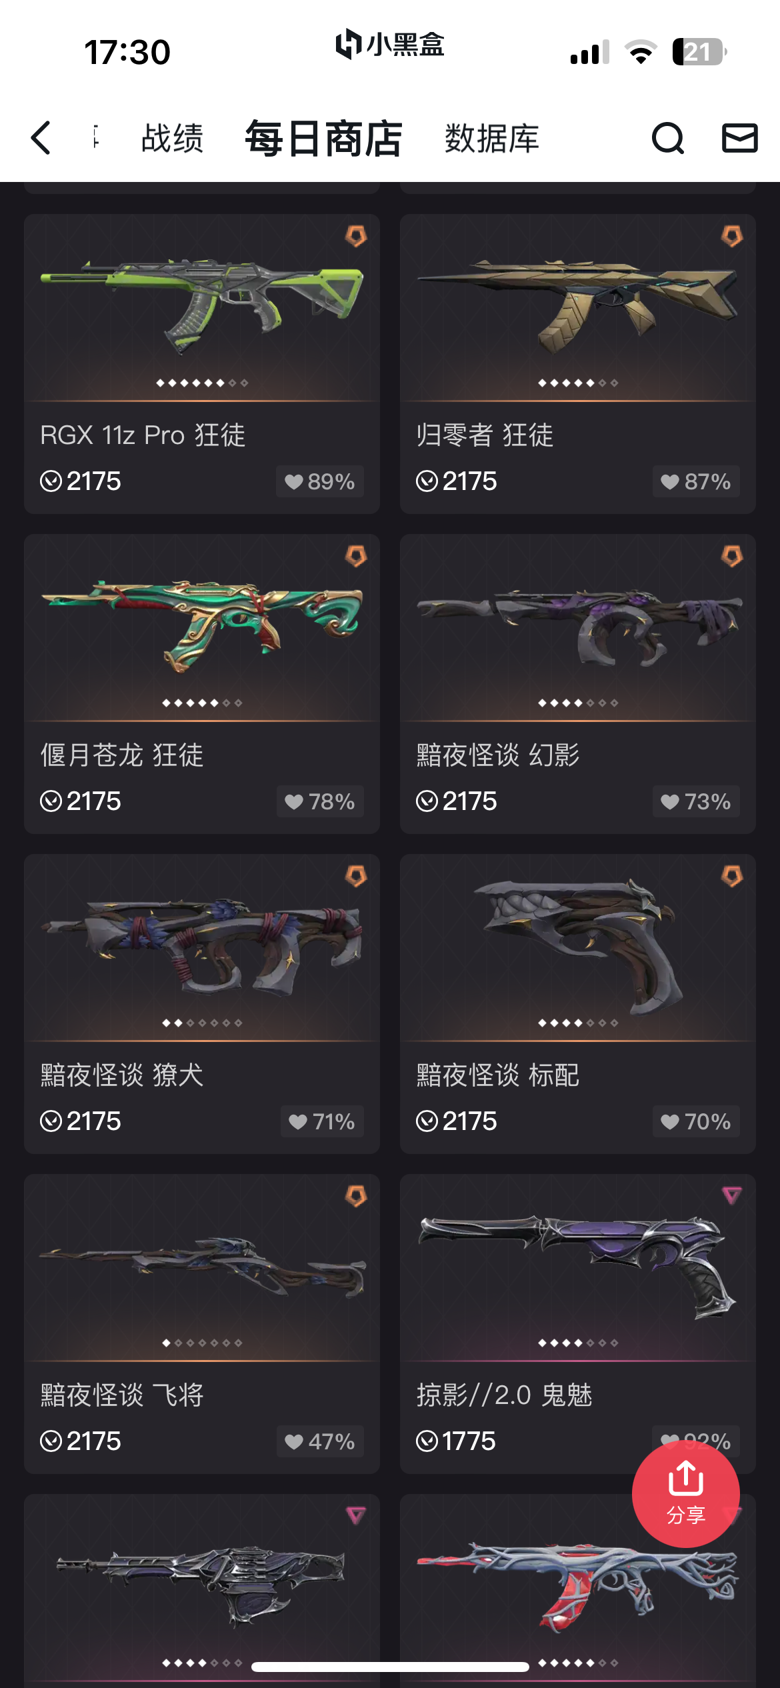Open the search magnifier icon
The width and height of the screenshot is (780, 1688).
point(668,138)
